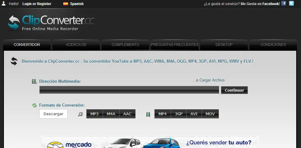
Task: Choose AAC audio format
Action: [x=128, y=114]
